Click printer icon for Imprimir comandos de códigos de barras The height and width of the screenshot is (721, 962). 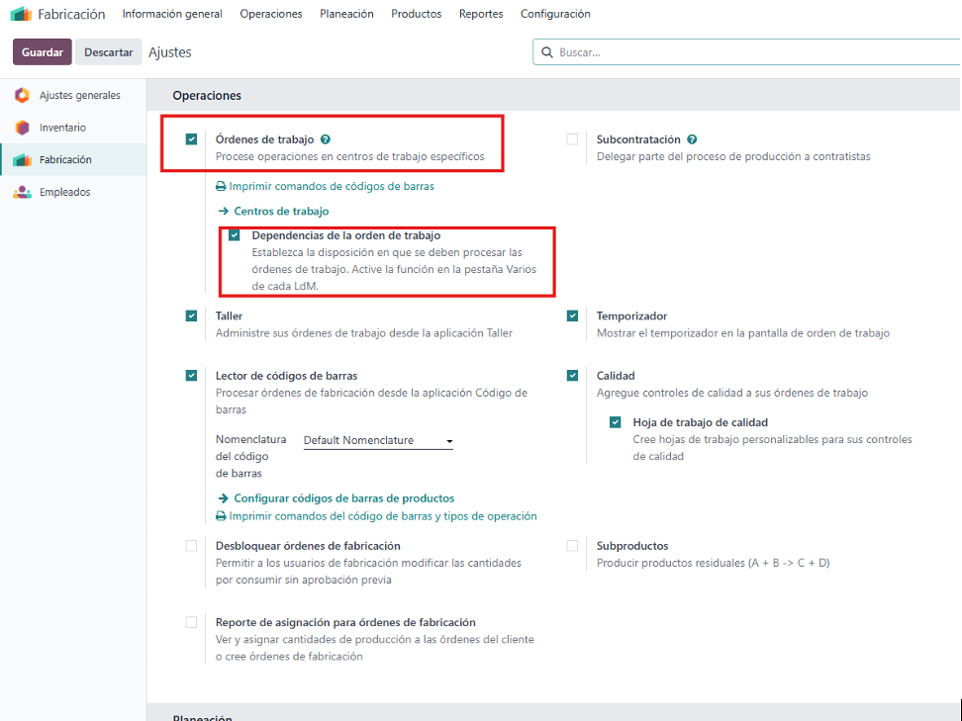tap(221, 186)
